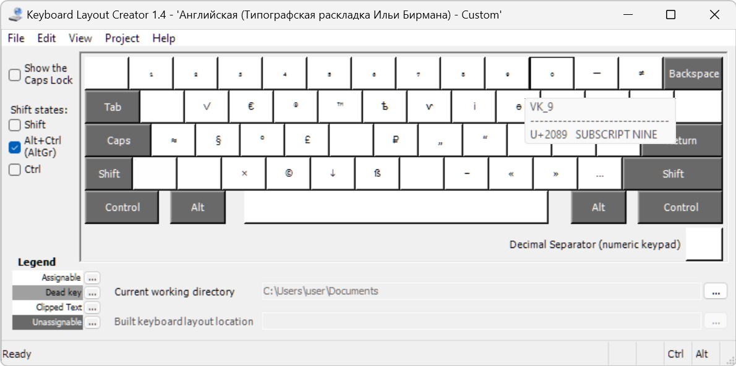Tick the Ctrl shift-state checkbox

click(x=15, y=169)
